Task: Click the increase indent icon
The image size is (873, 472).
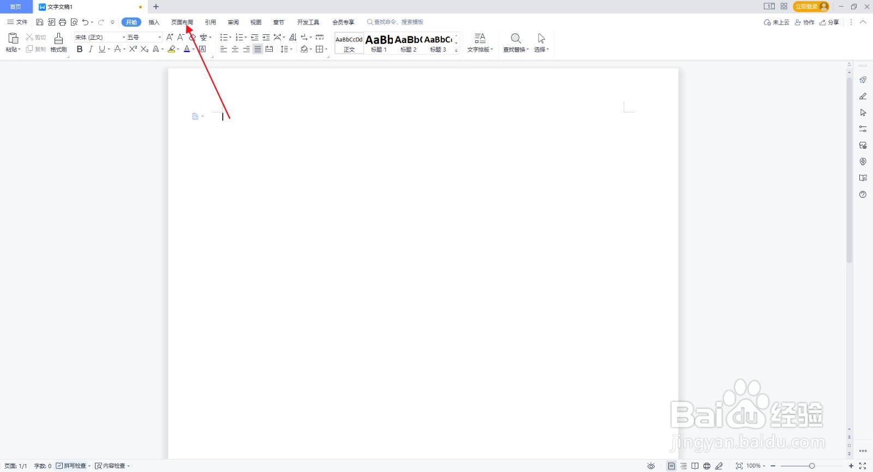Action: pos(266,37)
